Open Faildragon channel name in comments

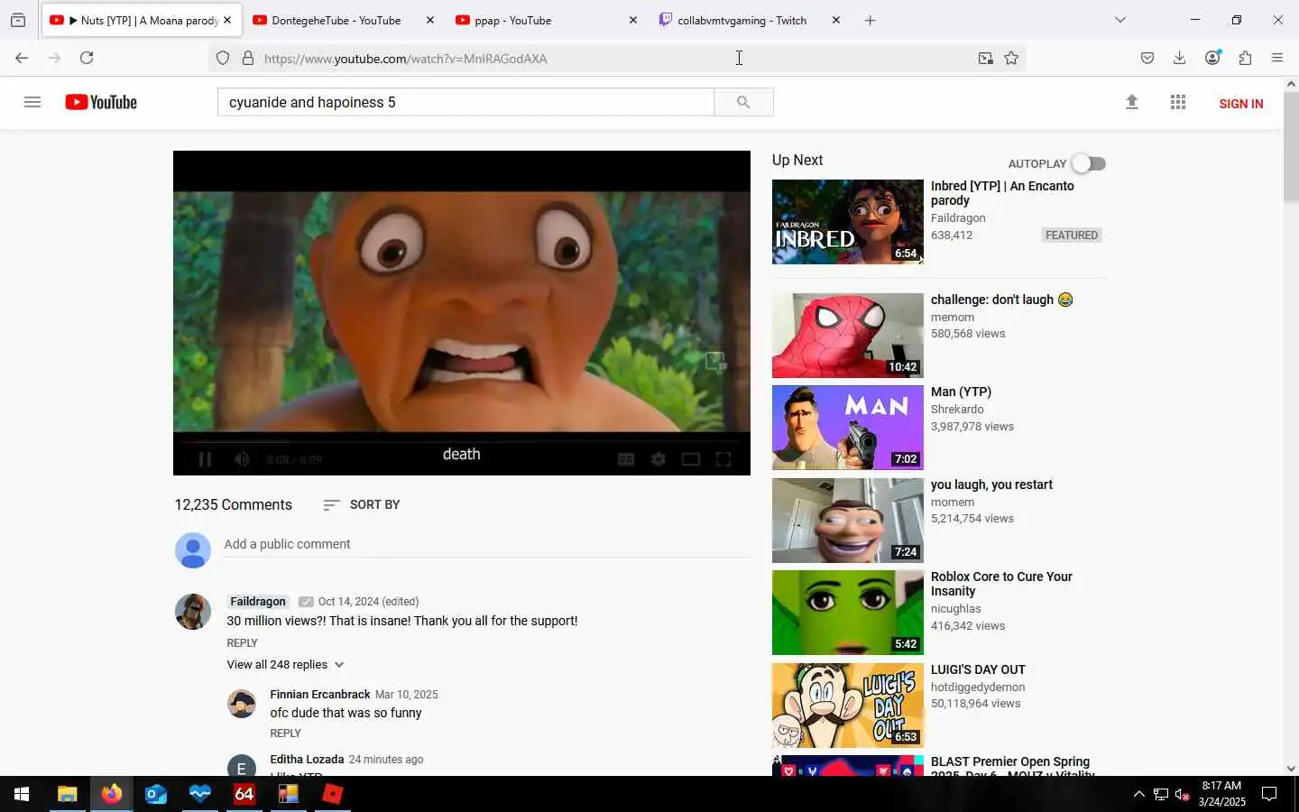pos(258,601)
